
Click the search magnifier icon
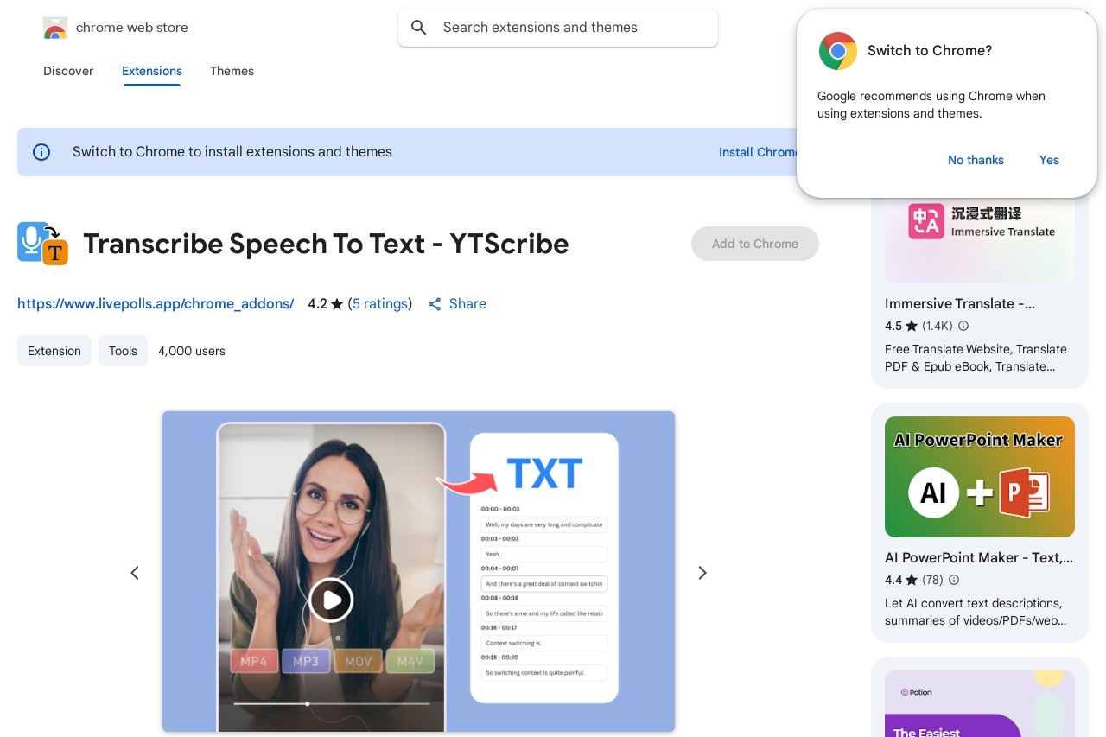point(419,28)
